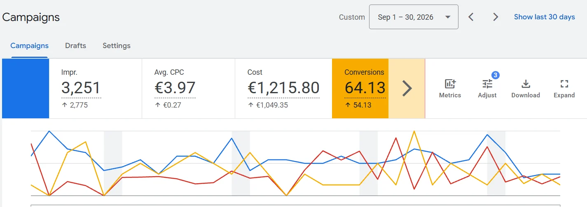Switch to the Settings tab
587x207 pixels.
117,46
